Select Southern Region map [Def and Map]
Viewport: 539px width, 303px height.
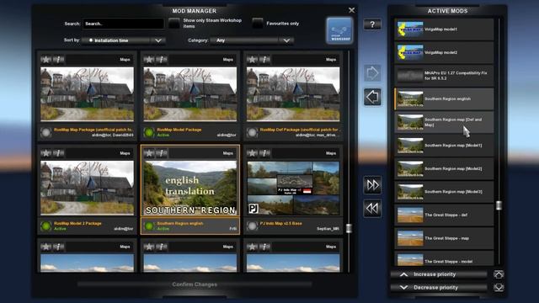point(444,122)
